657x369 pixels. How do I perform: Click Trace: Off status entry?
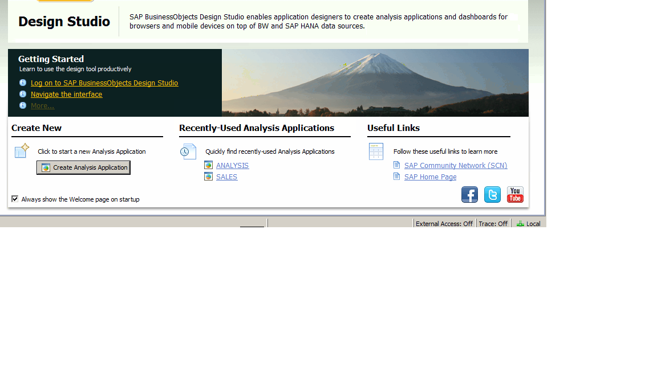tap(493, 224)
